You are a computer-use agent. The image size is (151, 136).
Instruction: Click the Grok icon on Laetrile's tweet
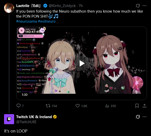point(138,6)
